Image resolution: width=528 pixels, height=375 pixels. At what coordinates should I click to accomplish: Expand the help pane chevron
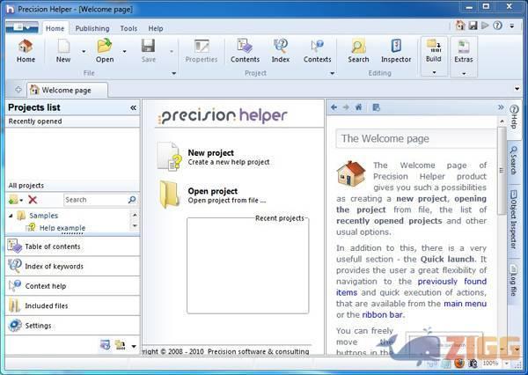(x=501, y=107)
